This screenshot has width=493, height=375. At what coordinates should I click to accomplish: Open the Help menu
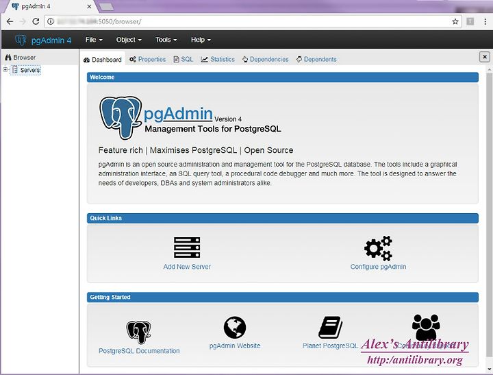[x=201, y=40]
